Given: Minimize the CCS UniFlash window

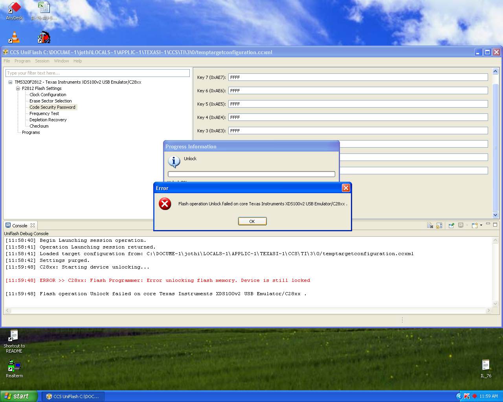Looking at the screenshot, I should [478, 52].
